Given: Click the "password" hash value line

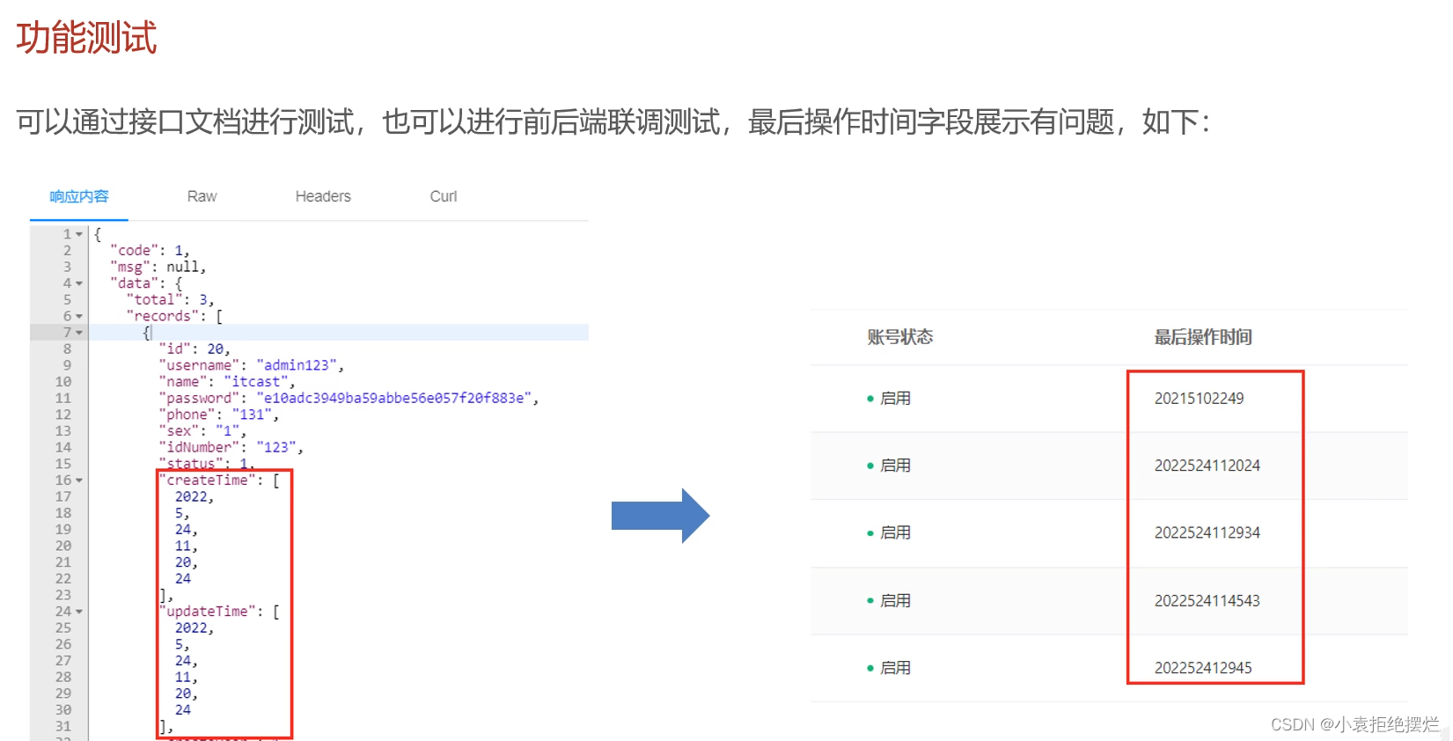Looking at the screenshot, I should coord(349,399).
